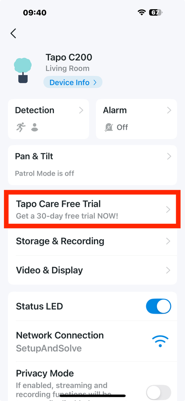The height and width of the screenshot is (401, 185).
Task: Open the Tapo Care Free Trial offer
Action: click(92, 210)
